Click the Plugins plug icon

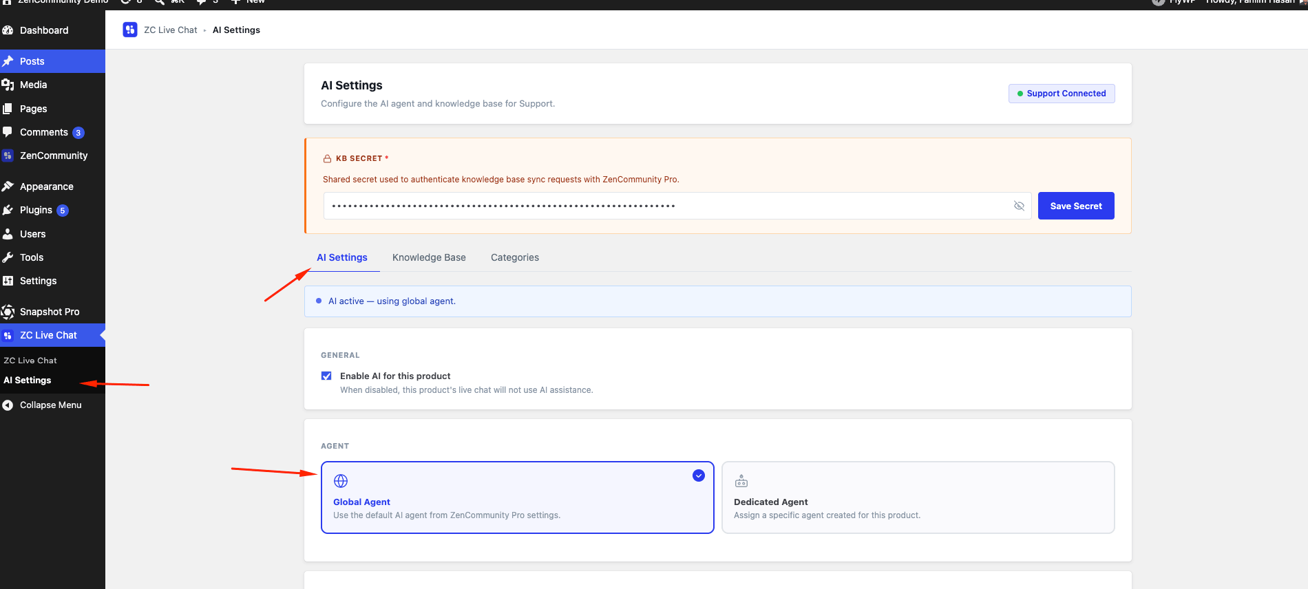click(x=8, y=210)
